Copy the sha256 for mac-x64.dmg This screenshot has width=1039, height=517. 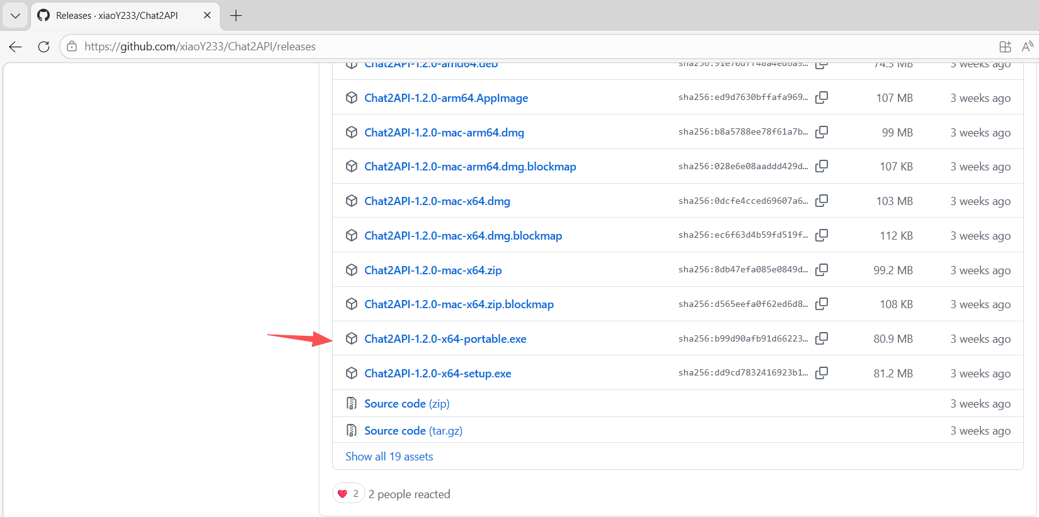click(822, 201)
